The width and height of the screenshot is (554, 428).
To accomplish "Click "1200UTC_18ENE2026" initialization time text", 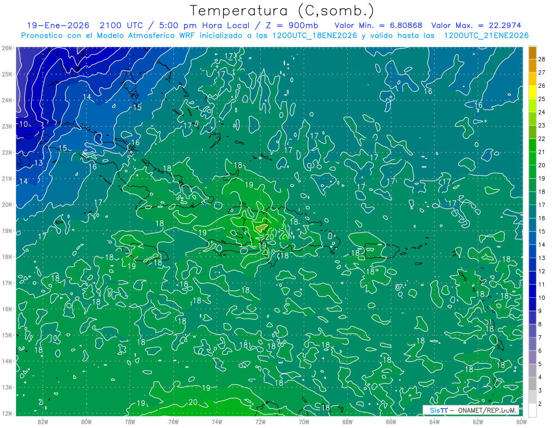I will [315, 36].
